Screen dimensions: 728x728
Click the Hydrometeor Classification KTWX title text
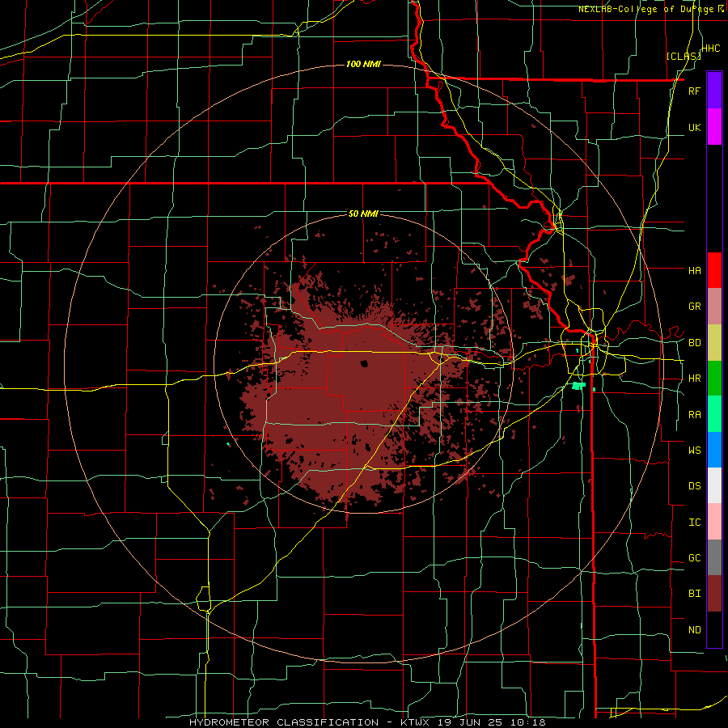[368, 722]
